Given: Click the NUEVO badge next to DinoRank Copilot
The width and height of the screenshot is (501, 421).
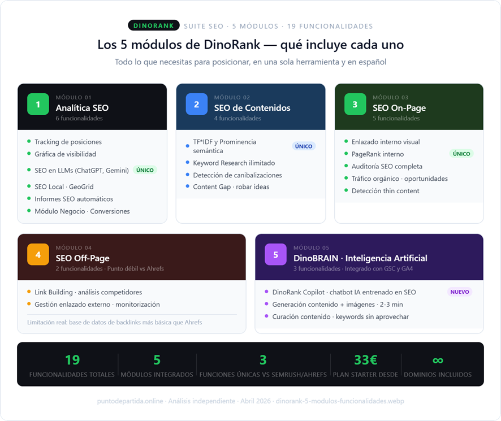Looking at the screenshot, I should pos(460,292).
